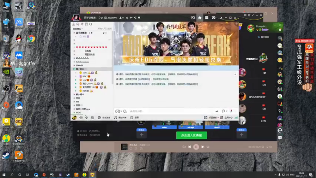Open the search magnifier above channel tree
The height and width of the screenshot is (178, 316).
coord(91,24)
